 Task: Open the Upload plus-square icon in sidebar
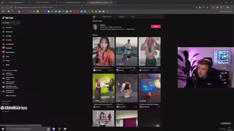point(3,44)
